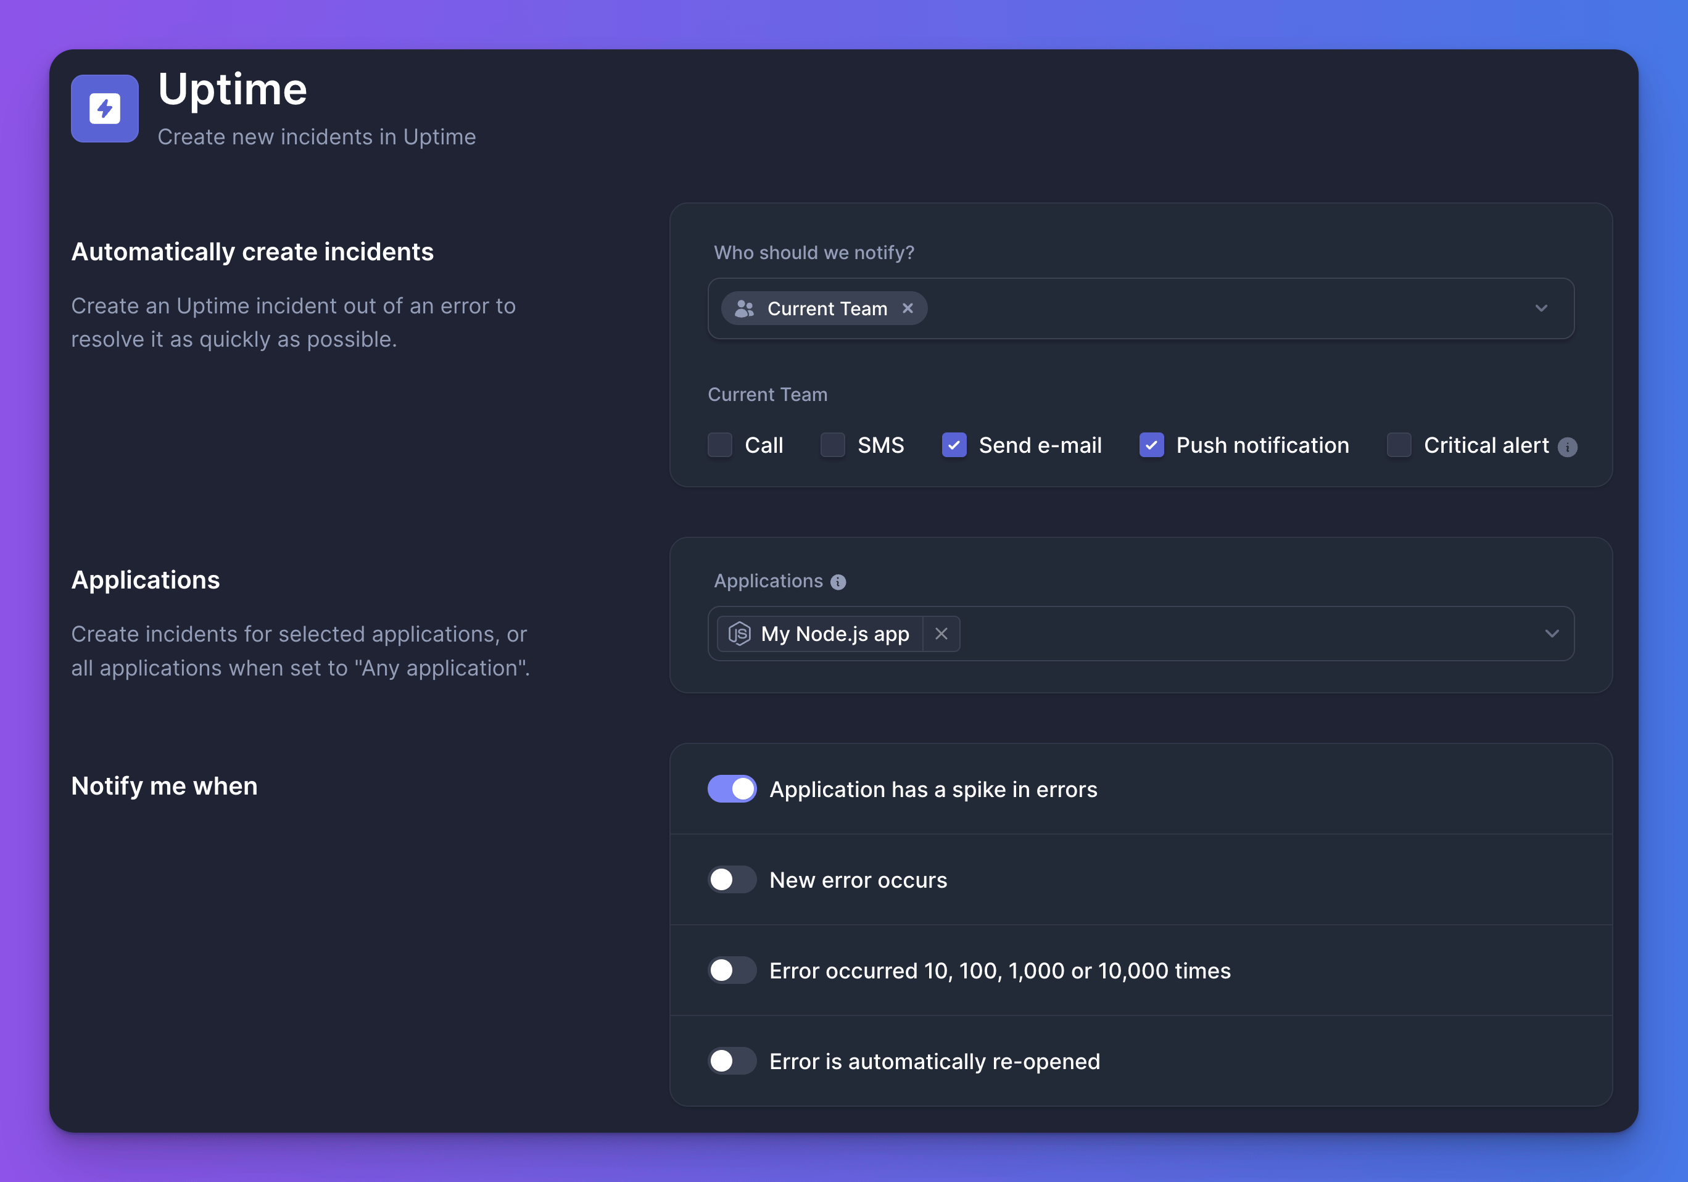This screenshot has width=1688, height=1182.
Task: Click the team icon in the Current Team tag
Action: pos(743,308)
